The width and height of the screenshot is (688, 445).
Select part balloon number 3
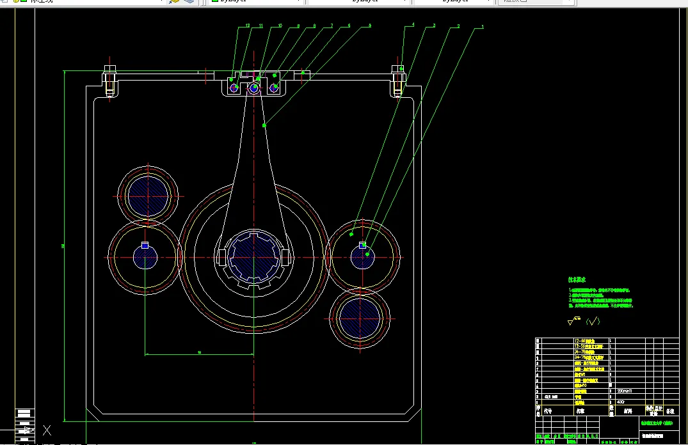pyautogui.click(x=435, y=26)
